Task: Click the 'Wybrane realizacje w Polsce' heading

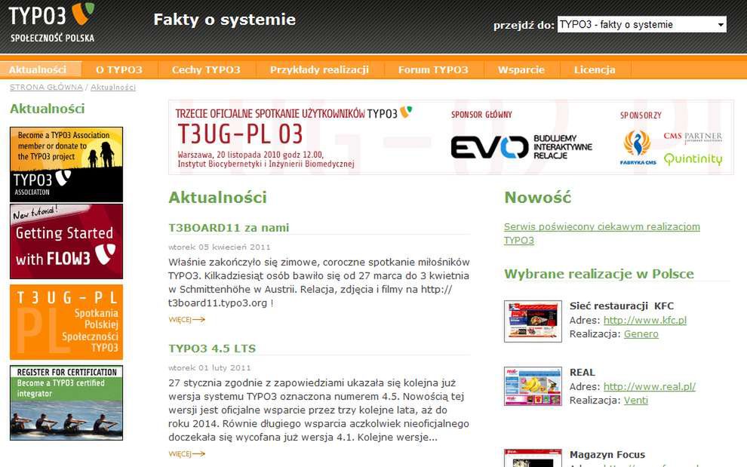Action: [x=599, y=274]
